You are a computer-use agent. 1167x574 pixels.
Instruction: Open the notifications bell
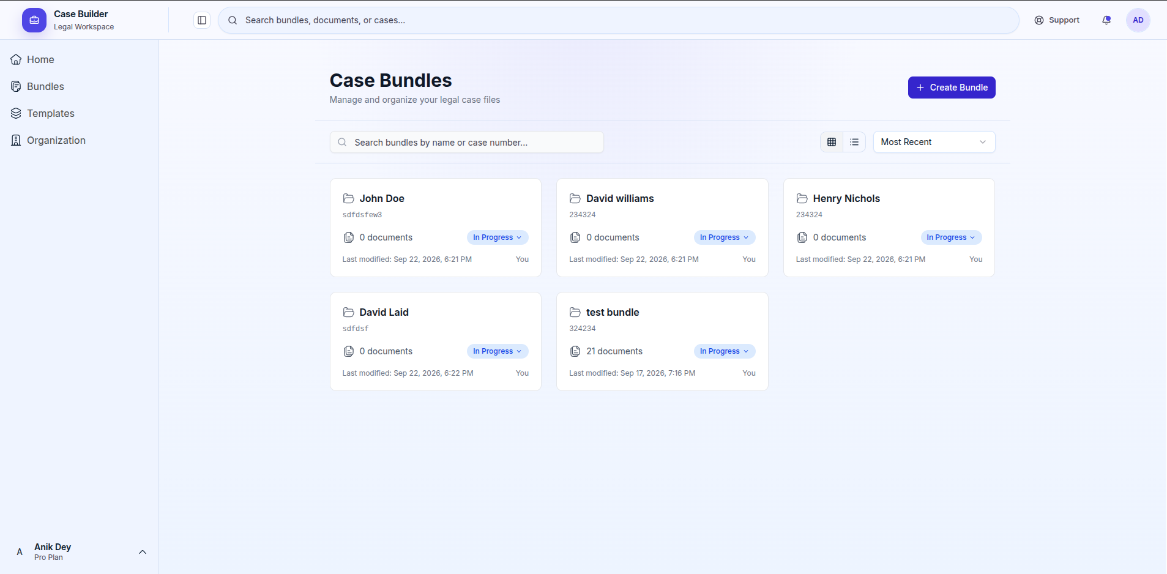click(1106, 20)
